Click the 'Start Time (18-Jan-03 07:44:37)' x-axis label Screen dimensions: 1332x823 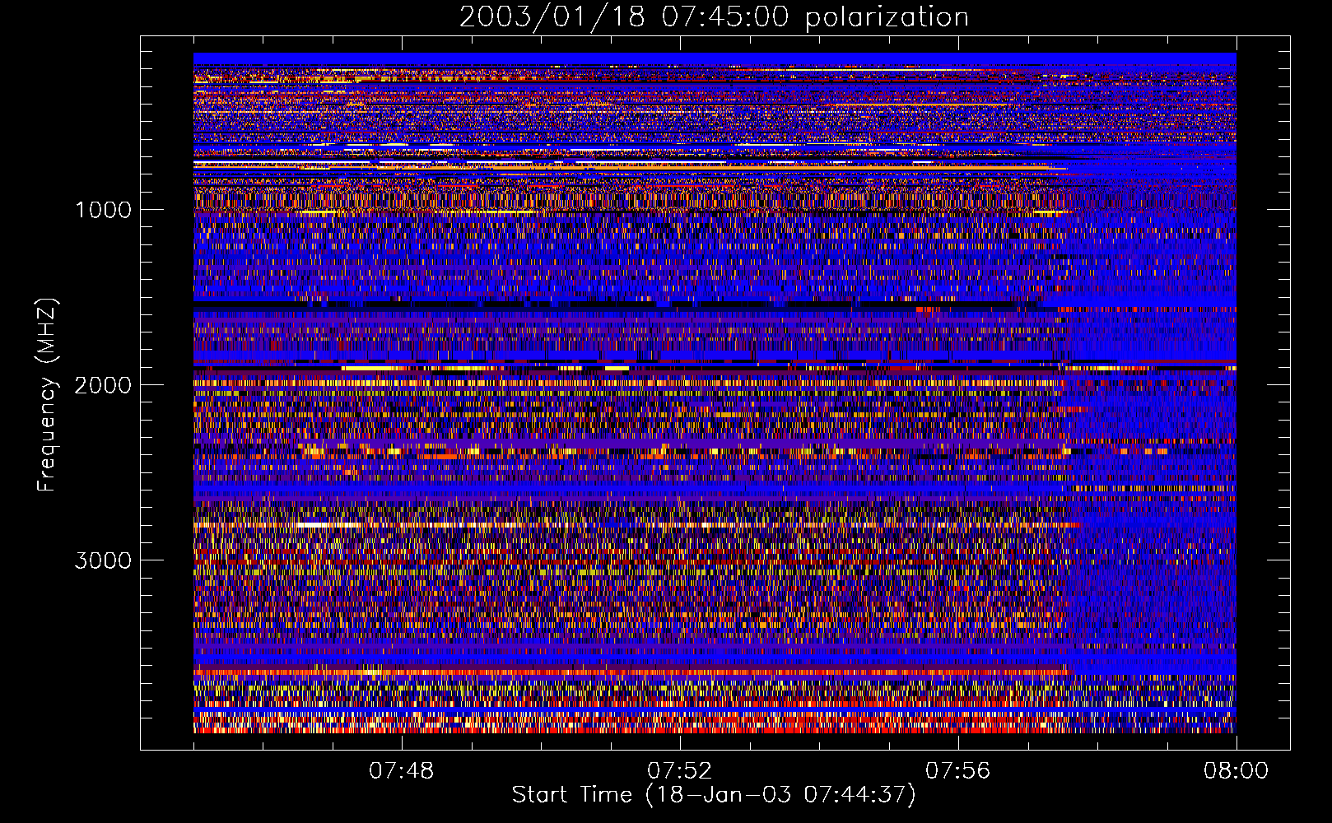[x=714, y=795]
